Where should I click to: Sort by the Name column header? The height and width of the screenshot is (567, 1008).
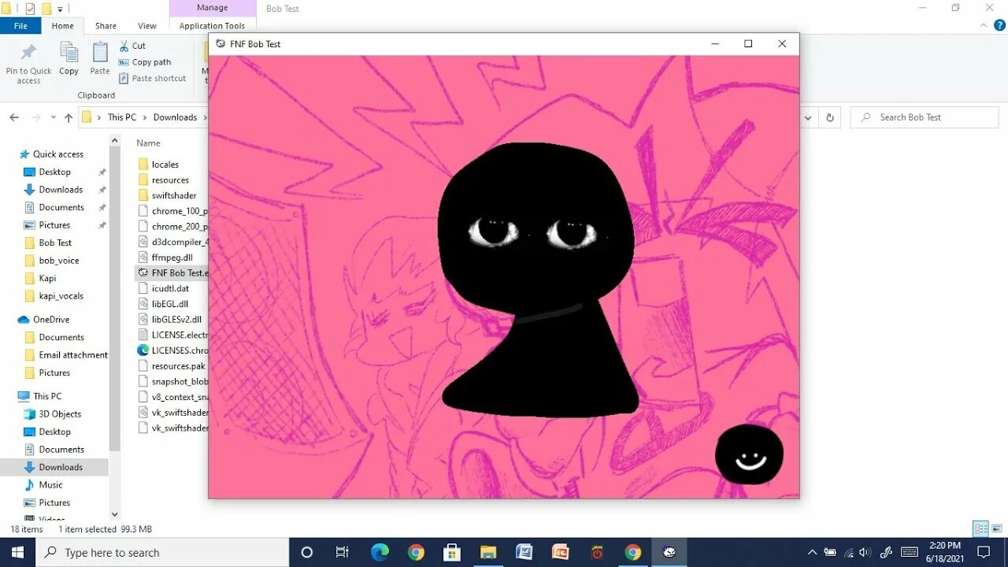point(148,143)
